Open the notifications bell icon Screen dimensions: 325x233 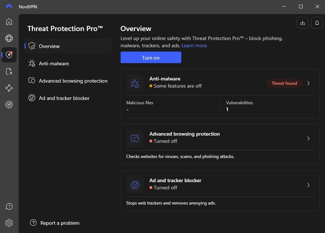(x=317, y=23)
